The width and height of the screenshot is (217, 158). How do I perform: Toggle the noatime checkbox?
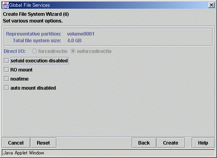pyautogui.click(x=6, y=79)
